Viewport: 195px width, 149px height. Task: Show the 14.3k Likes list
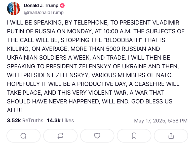(60, 120)
